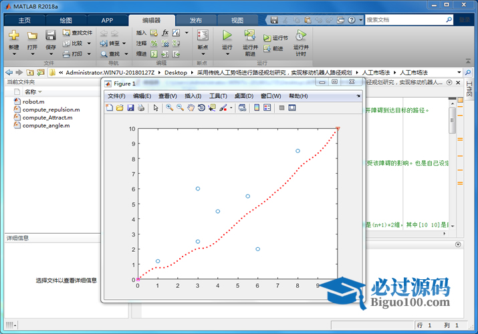Click the help question mark icon in quick access bar

pos(352,20)
